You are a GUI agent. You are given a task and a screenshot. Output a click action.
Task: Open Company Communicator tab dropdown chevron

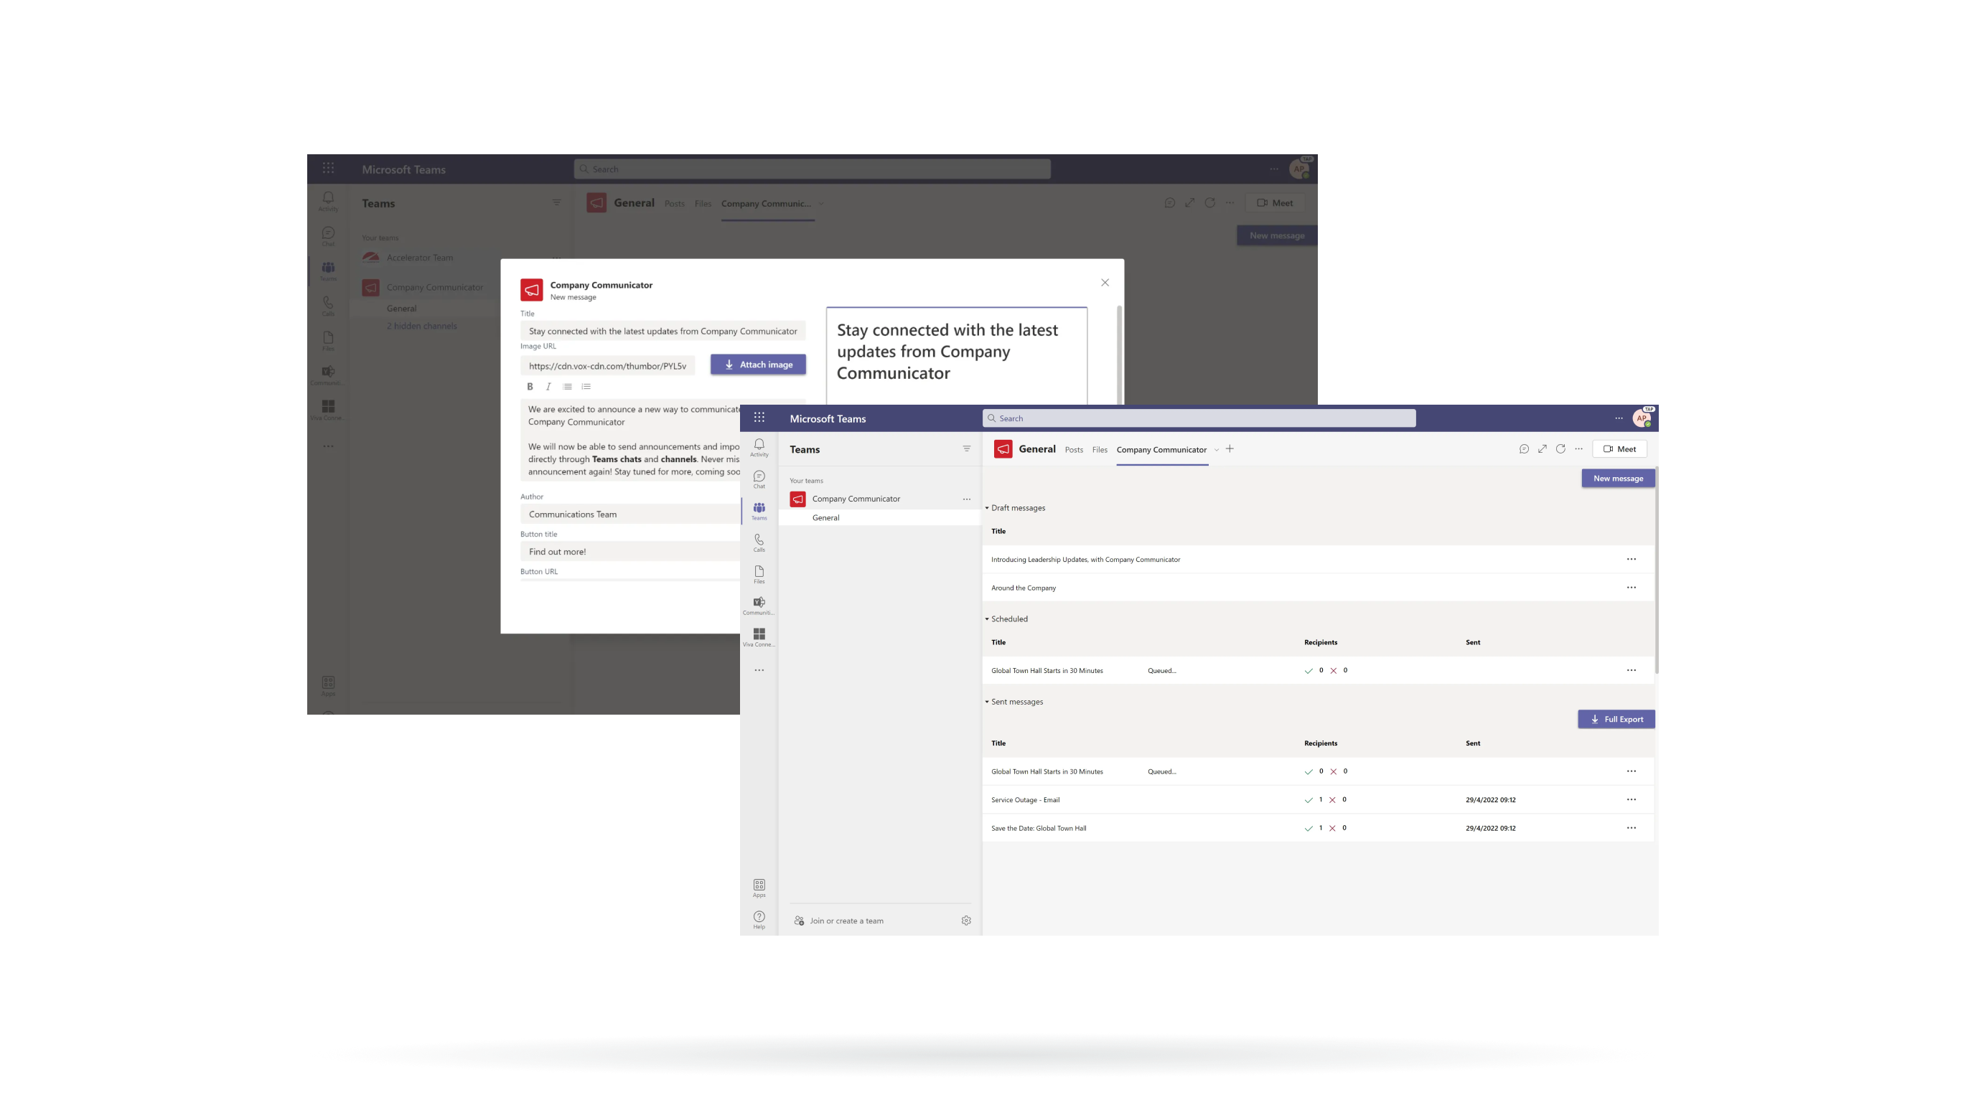[1217, 450]
